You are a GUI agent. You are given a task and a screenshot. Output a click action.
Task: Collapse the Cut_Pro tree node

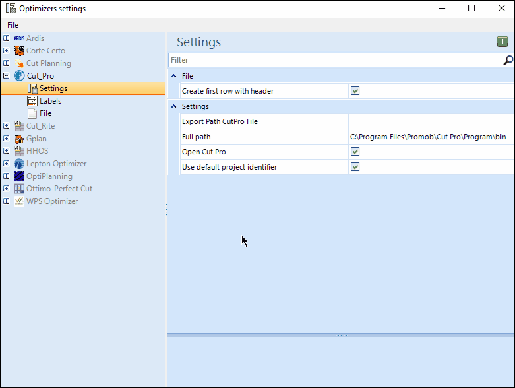(6, 76)
